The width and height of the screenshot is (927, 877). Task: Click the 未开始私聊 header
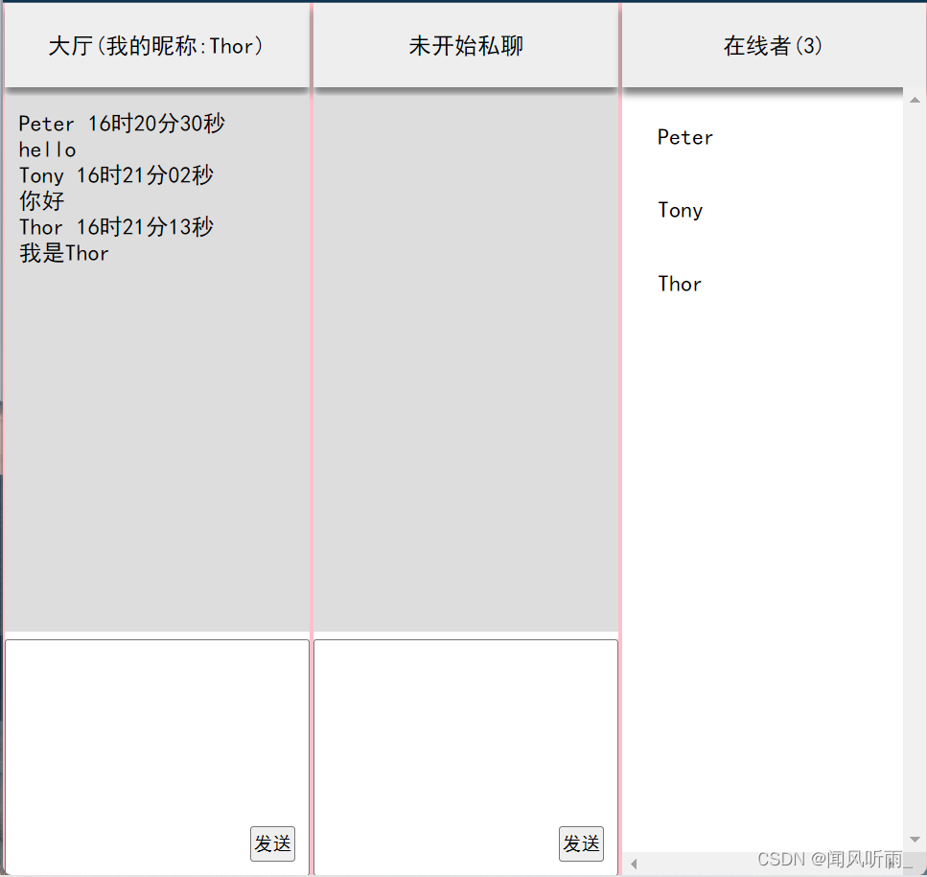[466, 45]
